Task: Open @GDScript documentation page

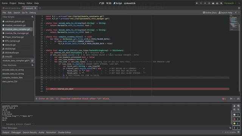Action: pyautogui.click(x=10, y=49)
